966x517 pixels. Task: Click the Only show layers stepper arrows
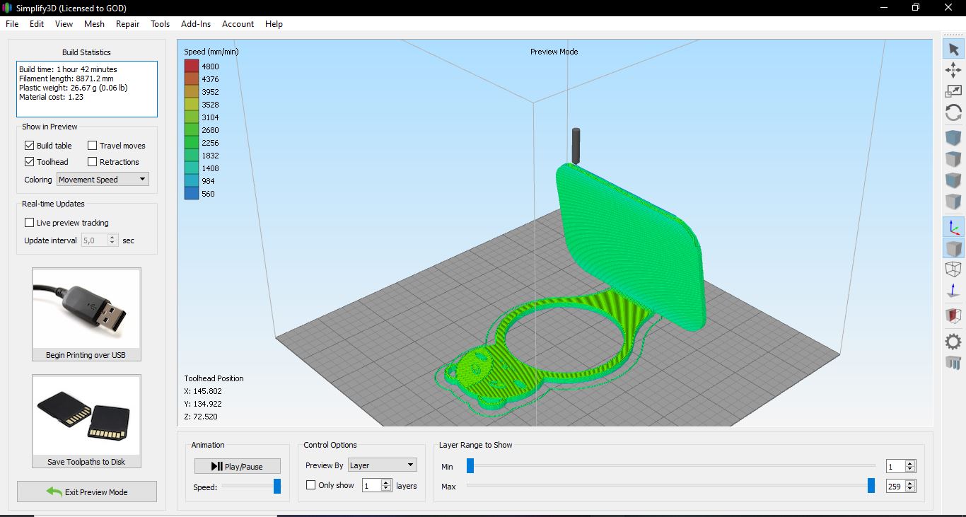(x=386, y=485)
